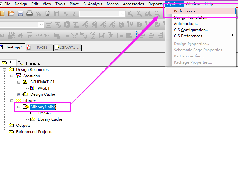
Task: Open the Place menu
Action: 74,4
